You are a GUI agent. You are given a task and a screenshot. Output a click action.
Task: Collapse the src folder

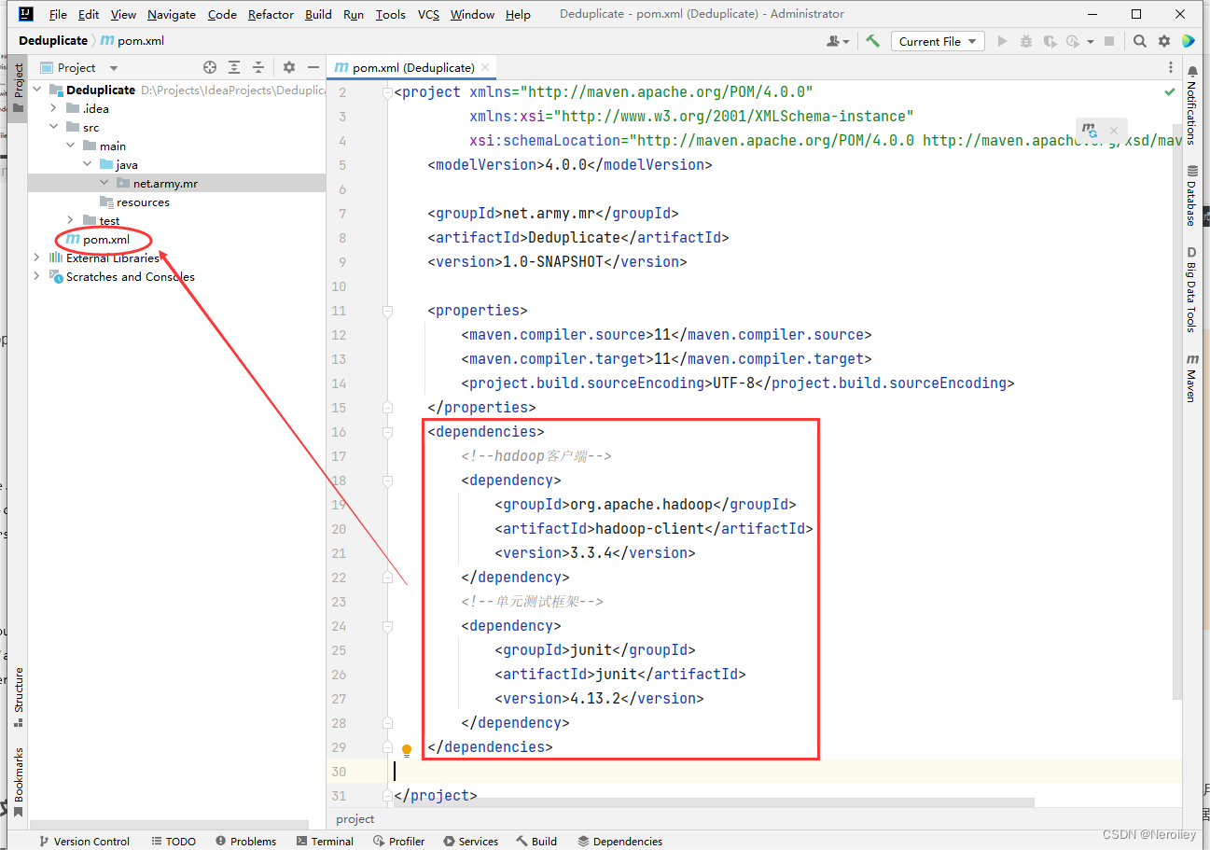[54, 127]
